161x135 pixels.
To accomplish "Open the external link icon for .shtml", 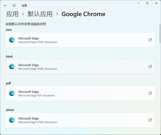I will coord(150,120).
